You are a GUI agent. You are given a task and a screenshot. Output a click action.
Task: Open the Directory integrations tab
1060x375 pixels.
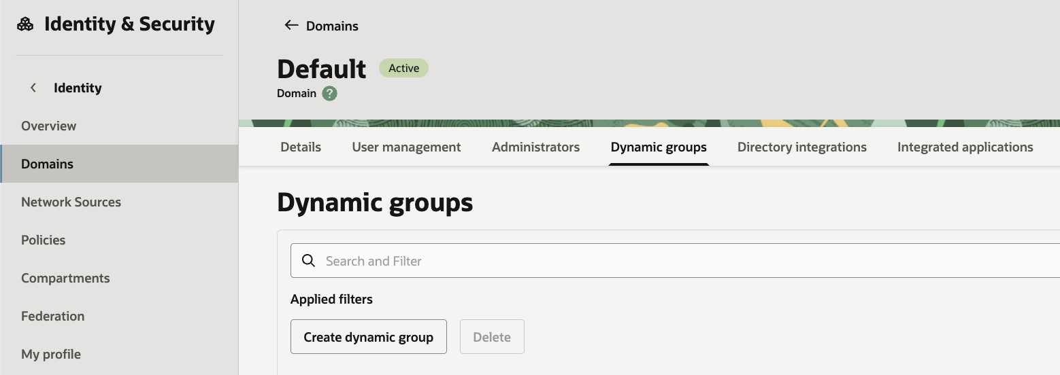tap(801, 147)
